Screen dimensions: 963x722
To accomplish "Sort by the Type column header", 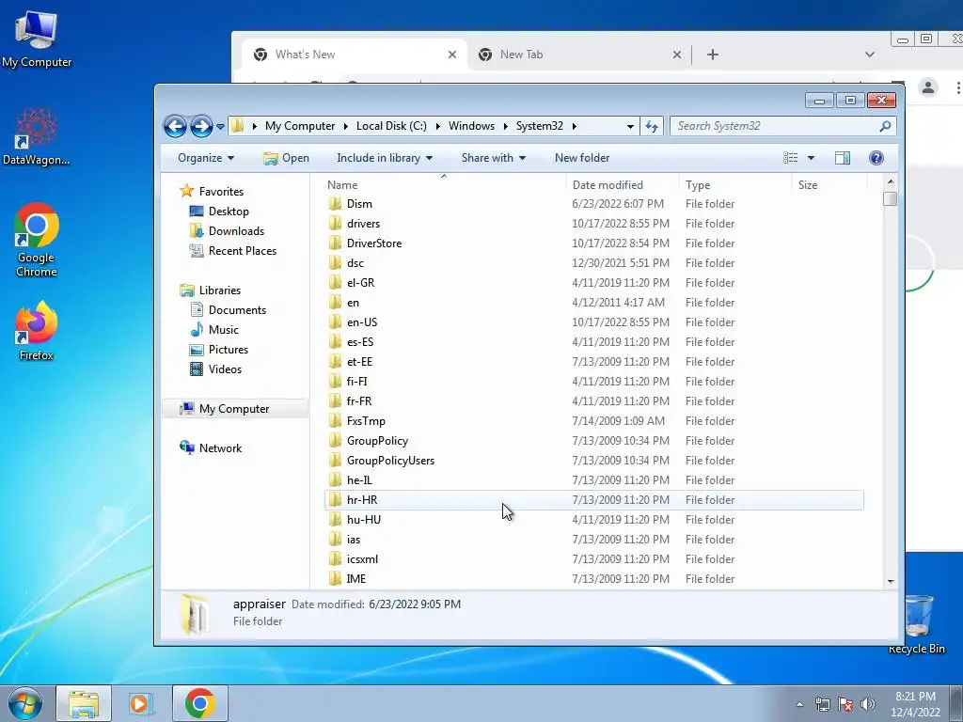I will (698, 185).
